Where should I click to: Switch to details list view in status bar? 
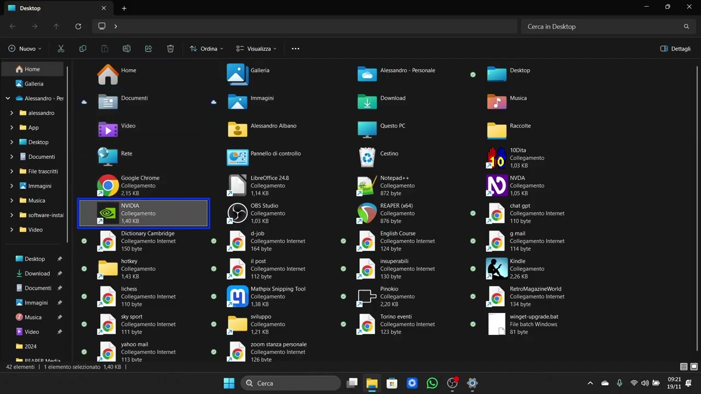pyautogui.click(x=683, y=367)
